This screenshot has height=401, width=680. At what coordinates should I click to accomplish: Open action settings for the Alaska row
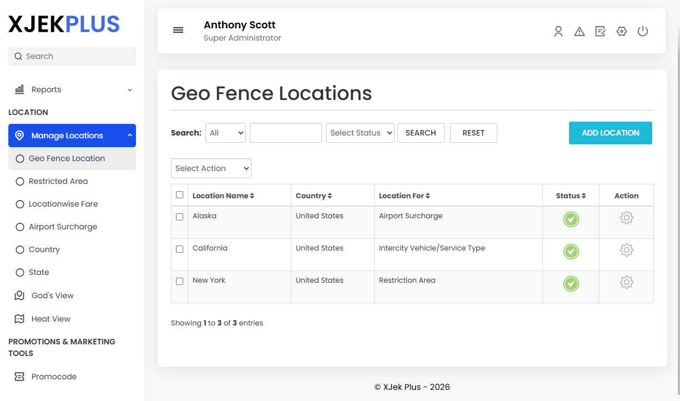coord(626,218)
